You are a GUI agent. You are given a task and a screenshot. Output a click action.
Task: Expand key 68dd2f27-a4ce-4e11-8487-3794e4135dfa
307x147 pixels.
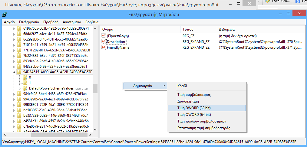tap(14, 34)
